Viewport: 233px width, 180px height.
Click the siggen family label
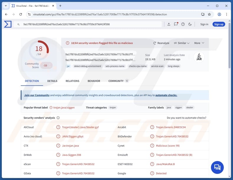178,107
